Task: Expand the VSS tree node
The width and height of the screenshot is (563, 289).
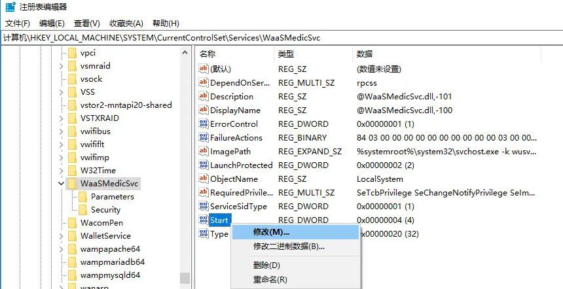Action: click(61, 92)
